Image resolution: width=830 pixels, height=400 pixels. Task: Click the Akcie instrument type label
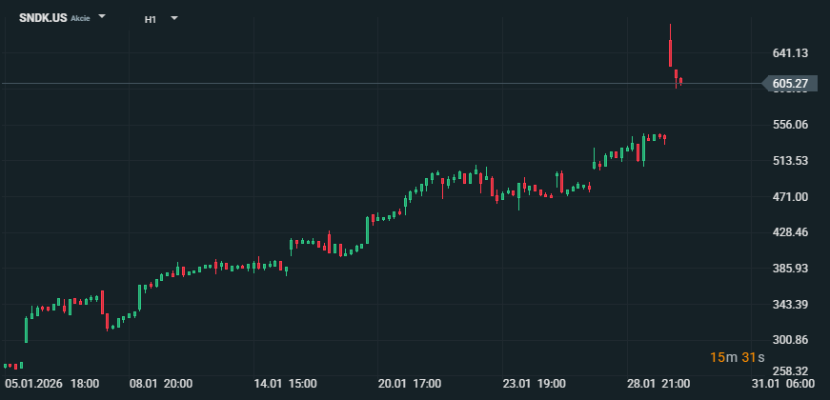(x=81, y=19)
